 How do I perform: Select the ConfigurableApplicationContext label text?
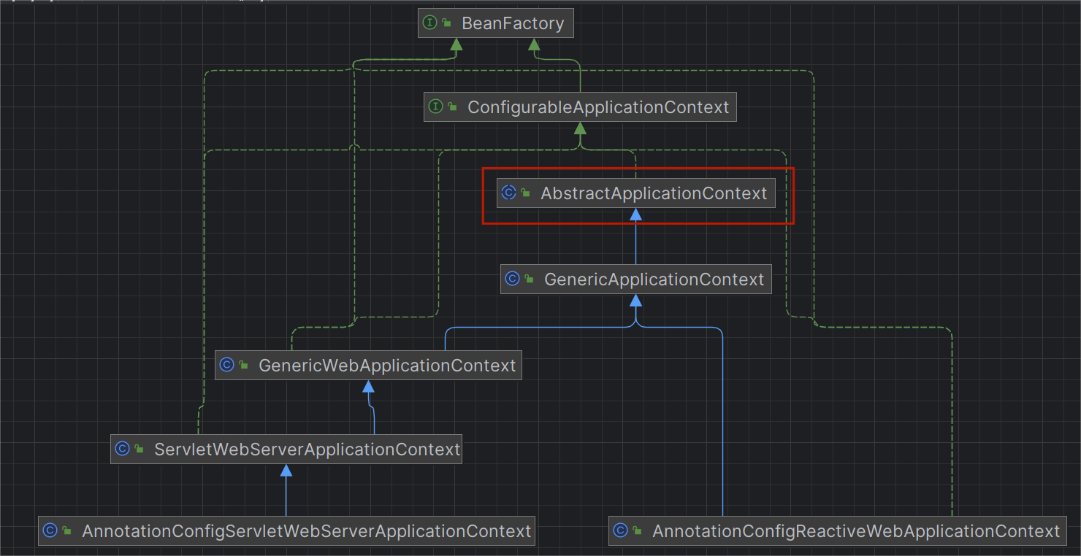598,107
